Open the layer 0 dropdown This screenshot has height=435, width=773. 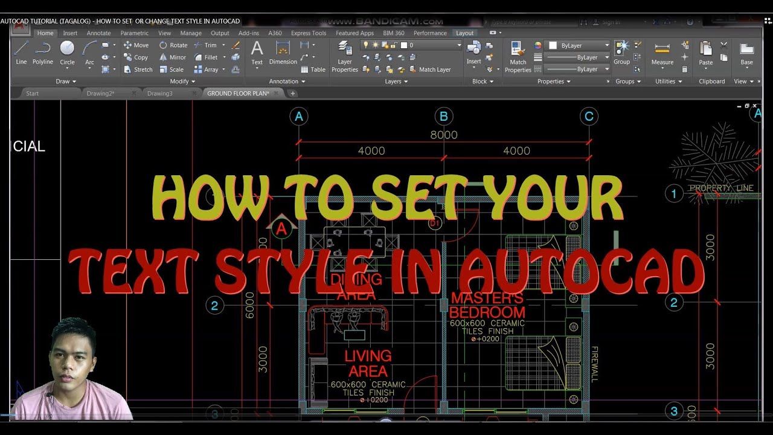tap(458, 45)
